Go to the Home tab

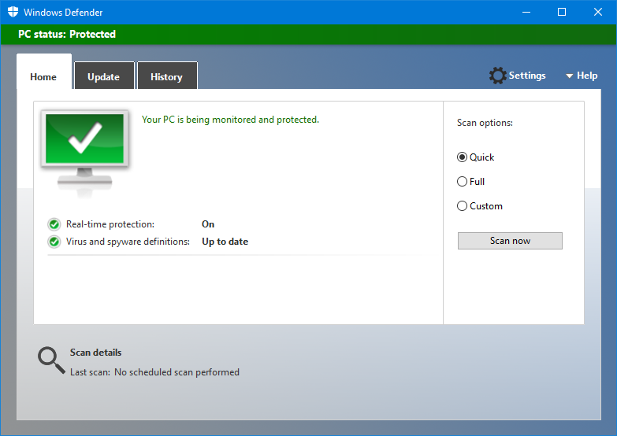pyautogui.click(x=43, y=77)
